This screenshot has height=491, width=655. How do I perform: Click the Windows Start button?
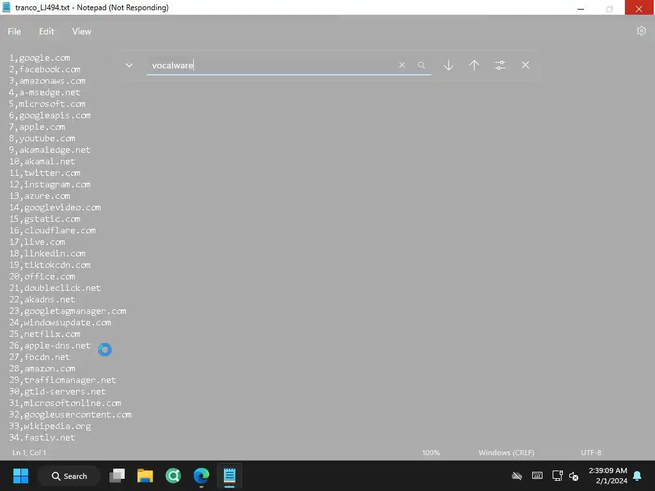tap(20, 476)
